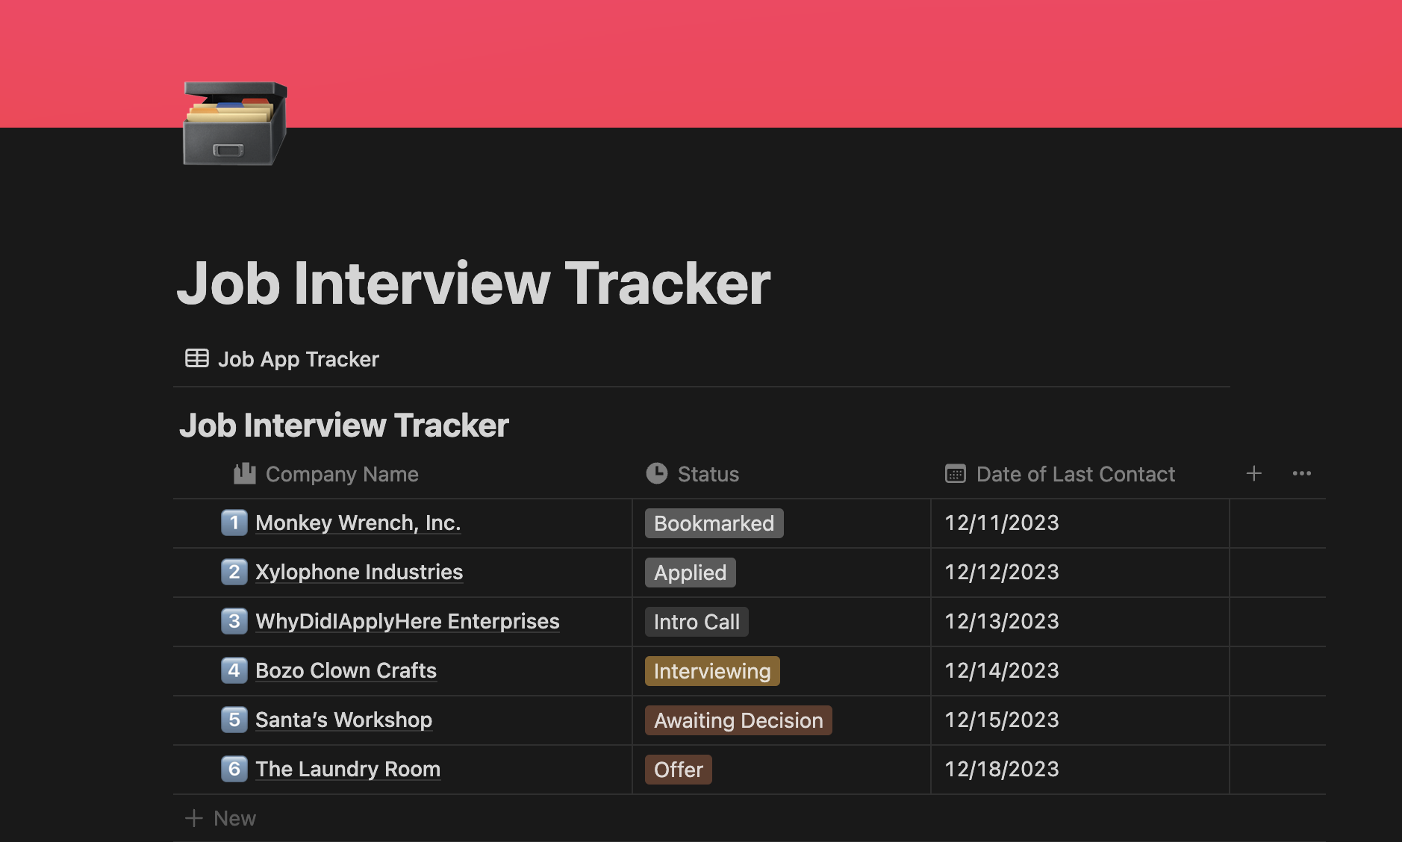Open the table's three-dot options menu

click(x=1302, y=473)
